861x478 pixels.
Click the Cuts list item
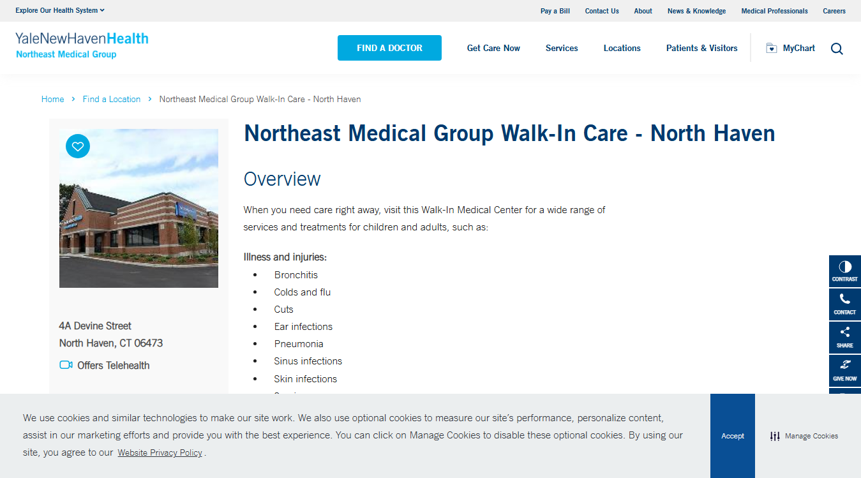pyautogui.click(x=284, y=309)
